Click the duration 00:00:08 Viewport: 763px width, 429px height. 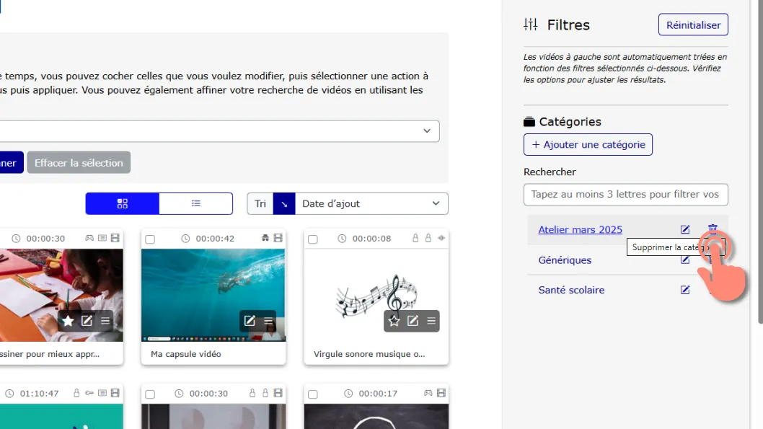tap(372, 239)
